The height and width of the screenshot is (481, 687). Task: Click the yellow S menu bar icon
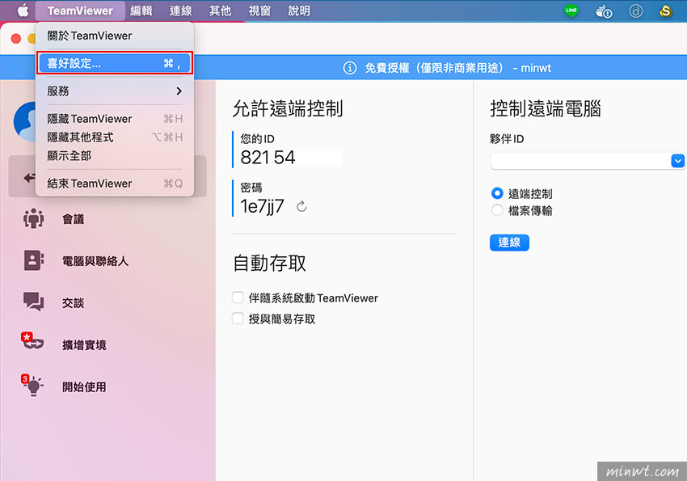click(665, 11)
